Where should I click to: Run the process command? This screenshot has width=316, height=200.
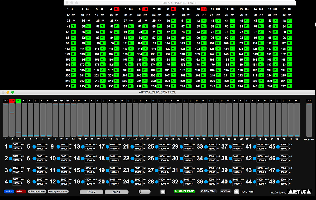(x=225, y=191)
